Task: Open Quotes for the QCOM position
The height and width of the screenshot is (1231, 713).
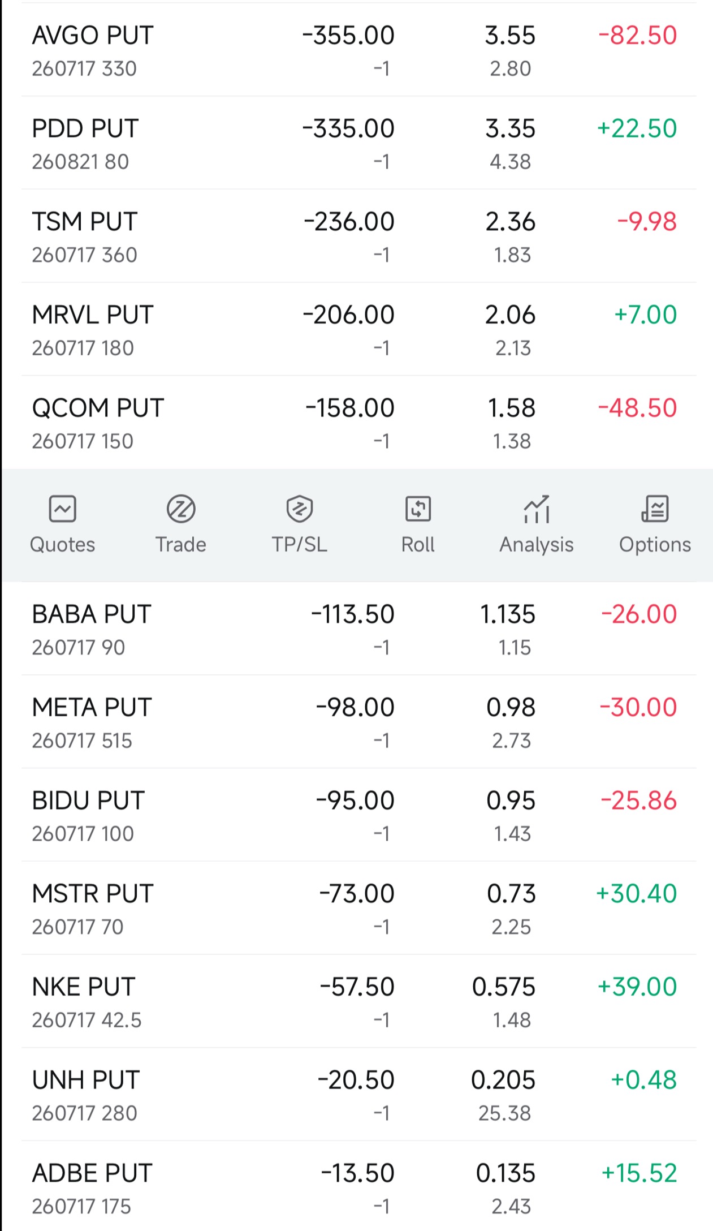Action: [62, 524]
